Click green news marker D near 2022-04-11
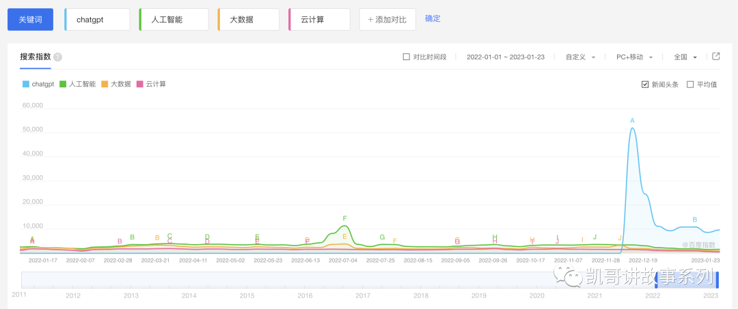 point(207,237)
